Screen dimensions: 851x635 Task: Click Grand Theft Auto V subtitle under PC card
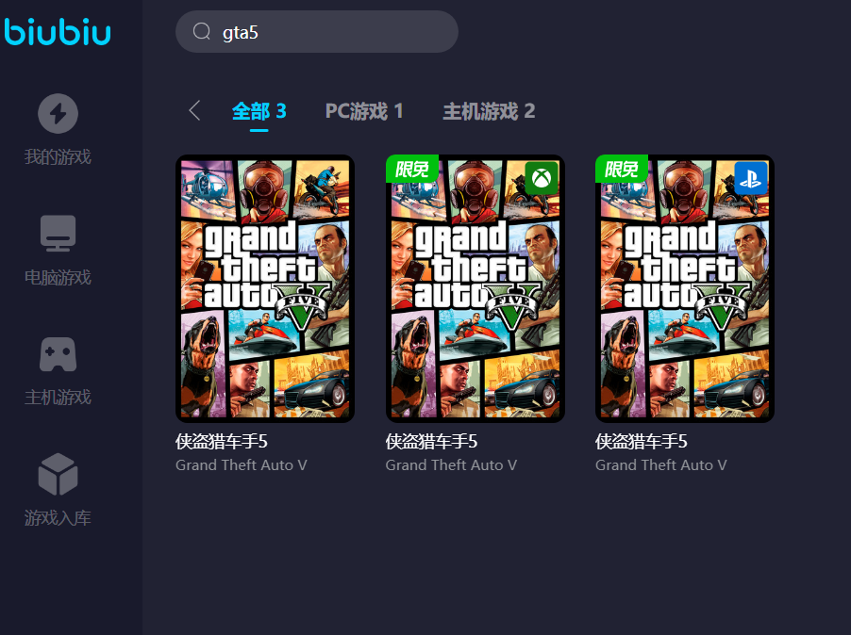[x=242, y=464]
